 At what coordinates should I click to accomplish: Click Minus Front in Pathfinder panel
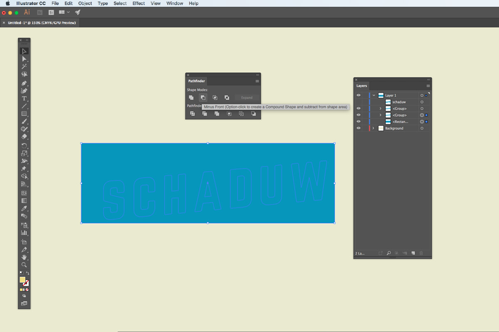coord(203,98)
